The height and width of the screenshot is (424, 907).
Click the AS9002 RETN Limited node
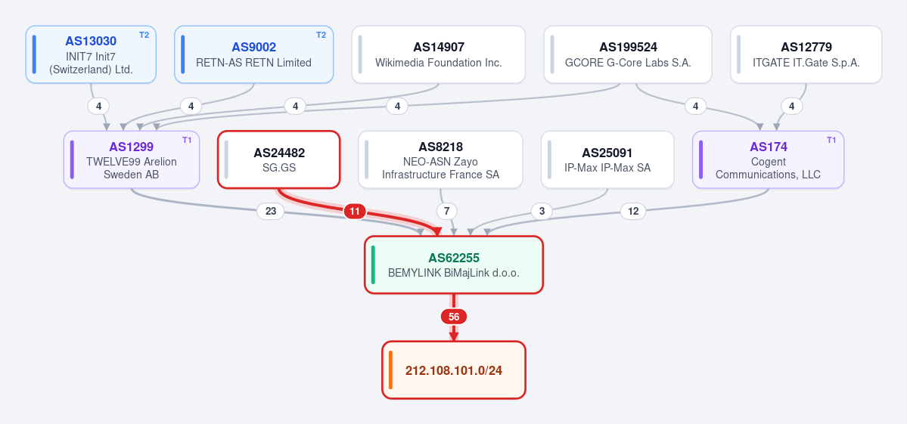[x=254, y=54]
